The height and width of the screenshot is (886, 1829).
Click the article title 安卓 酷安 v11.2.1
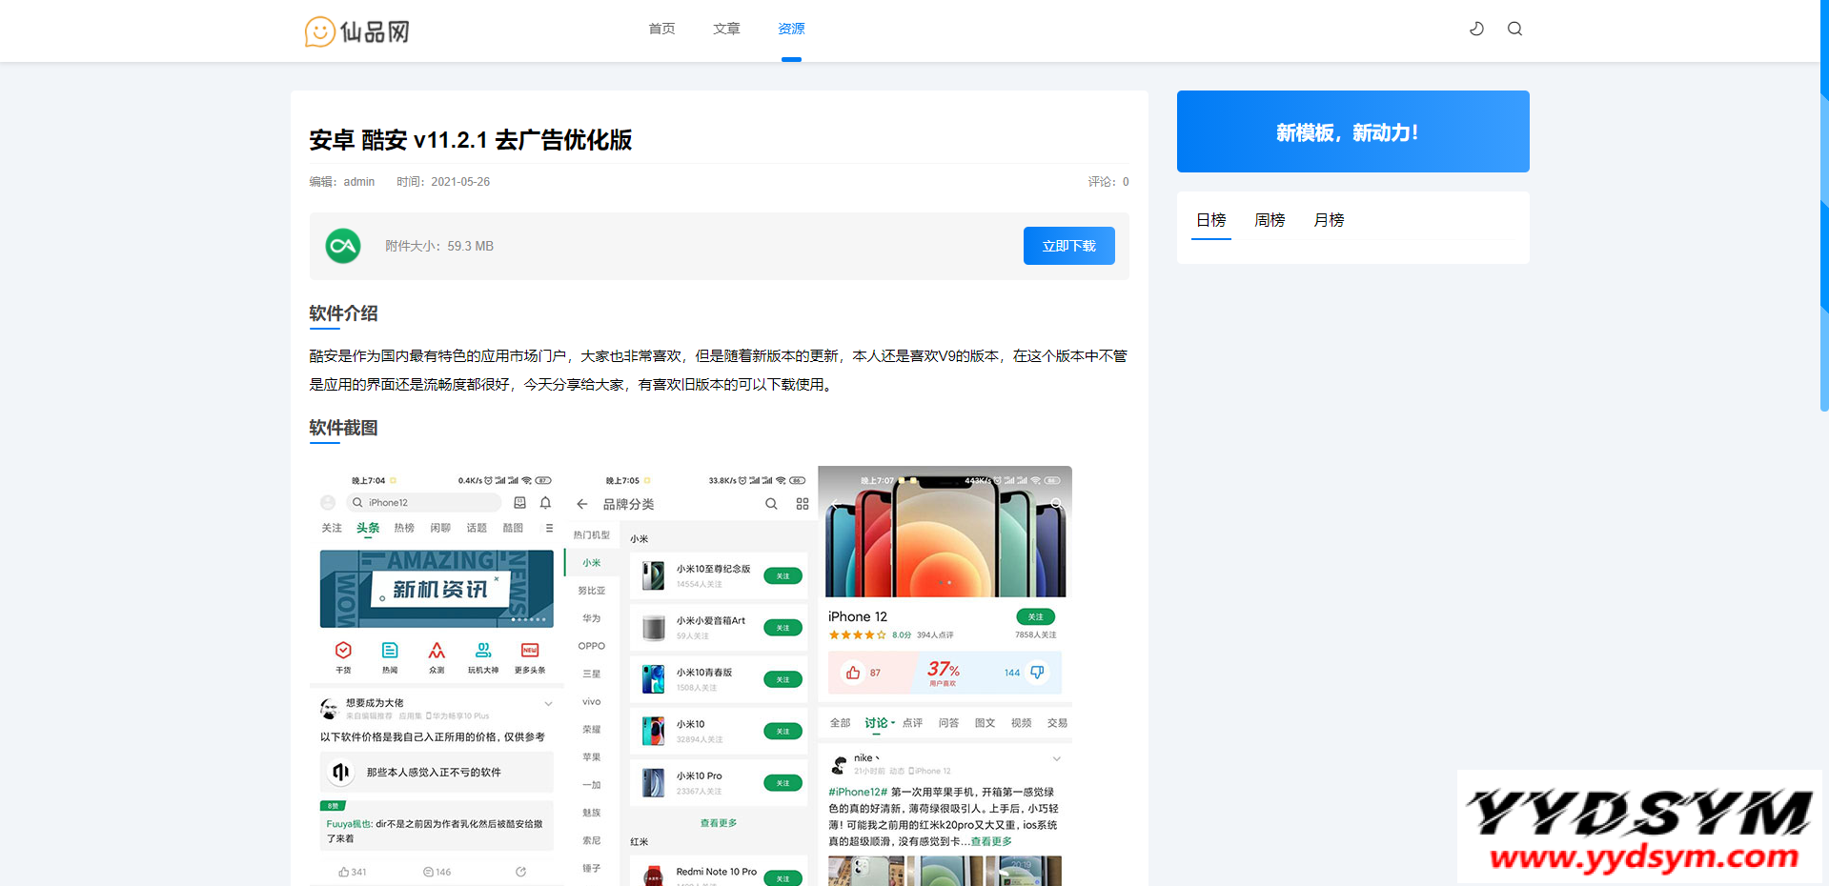pos(471,140)
